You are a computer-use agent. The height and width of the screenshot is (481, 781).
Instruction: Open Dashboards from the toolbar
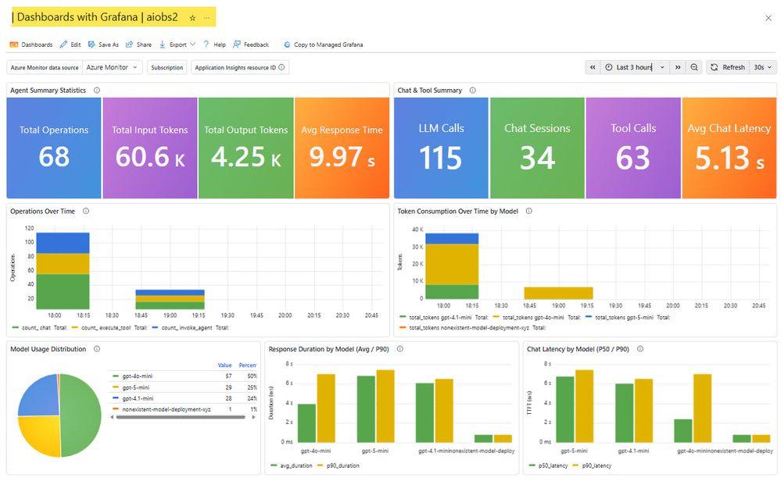click(31, 45)
